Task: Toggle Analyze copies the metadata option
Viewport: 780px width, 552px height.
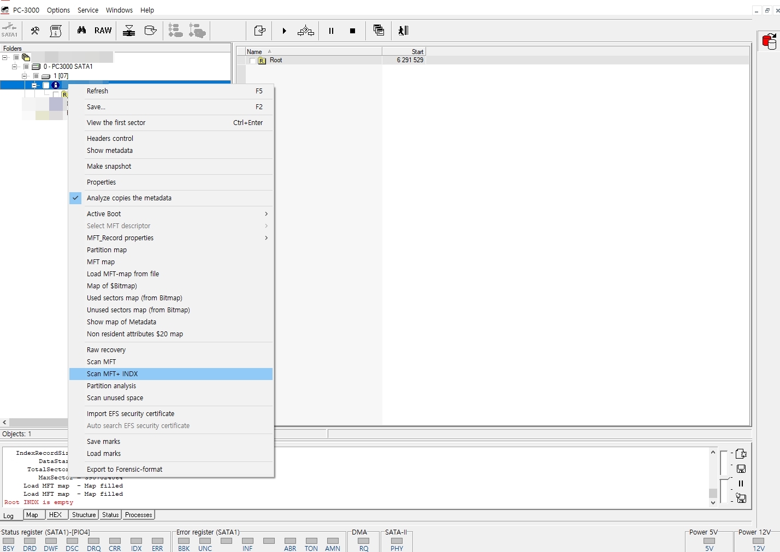Action: pos(129,198)
